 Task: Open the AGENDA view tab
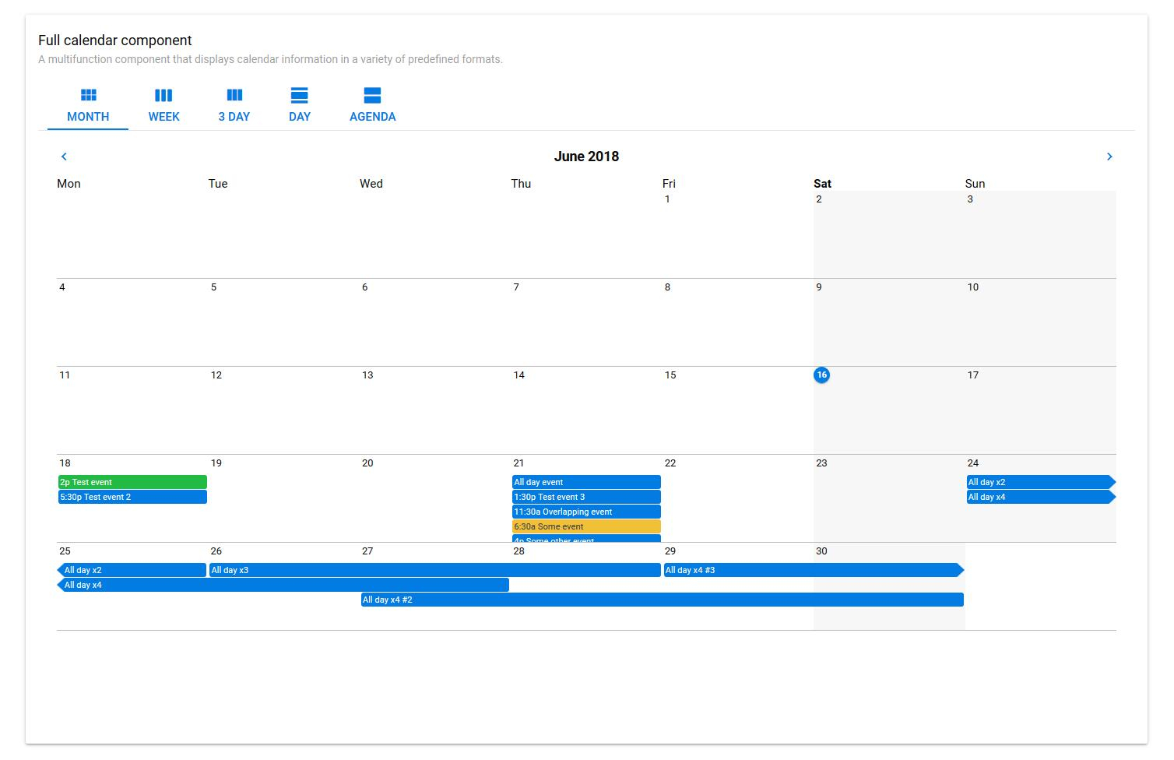pos(372,106)
